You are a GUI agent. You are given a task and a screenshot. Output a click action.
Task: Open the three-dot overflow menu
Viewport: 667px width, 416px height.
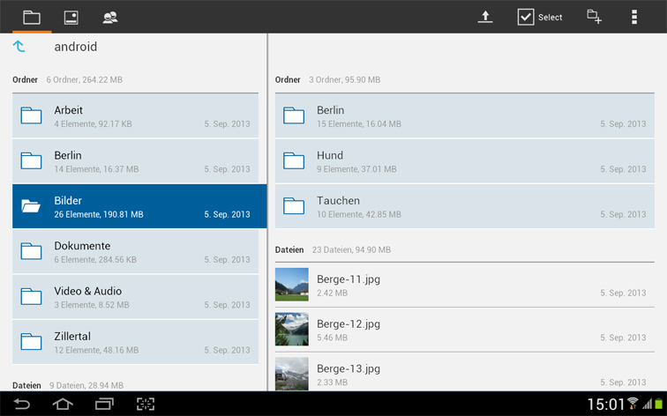pyautogui.click(x=633, y=17)
